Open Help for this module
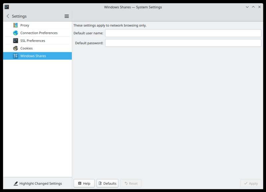 [84, 183]
